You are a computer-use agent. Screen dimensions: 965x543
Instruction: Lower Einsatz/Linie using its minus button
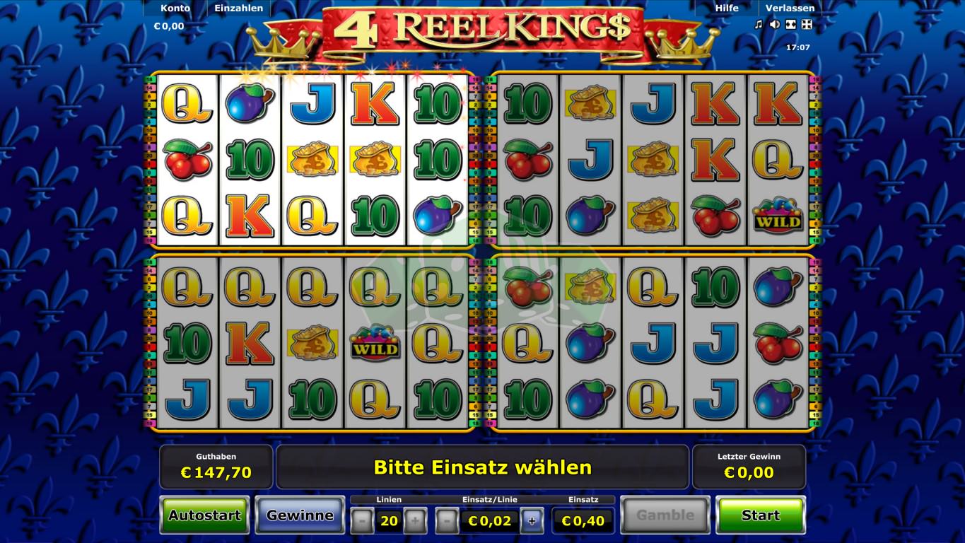446,522
